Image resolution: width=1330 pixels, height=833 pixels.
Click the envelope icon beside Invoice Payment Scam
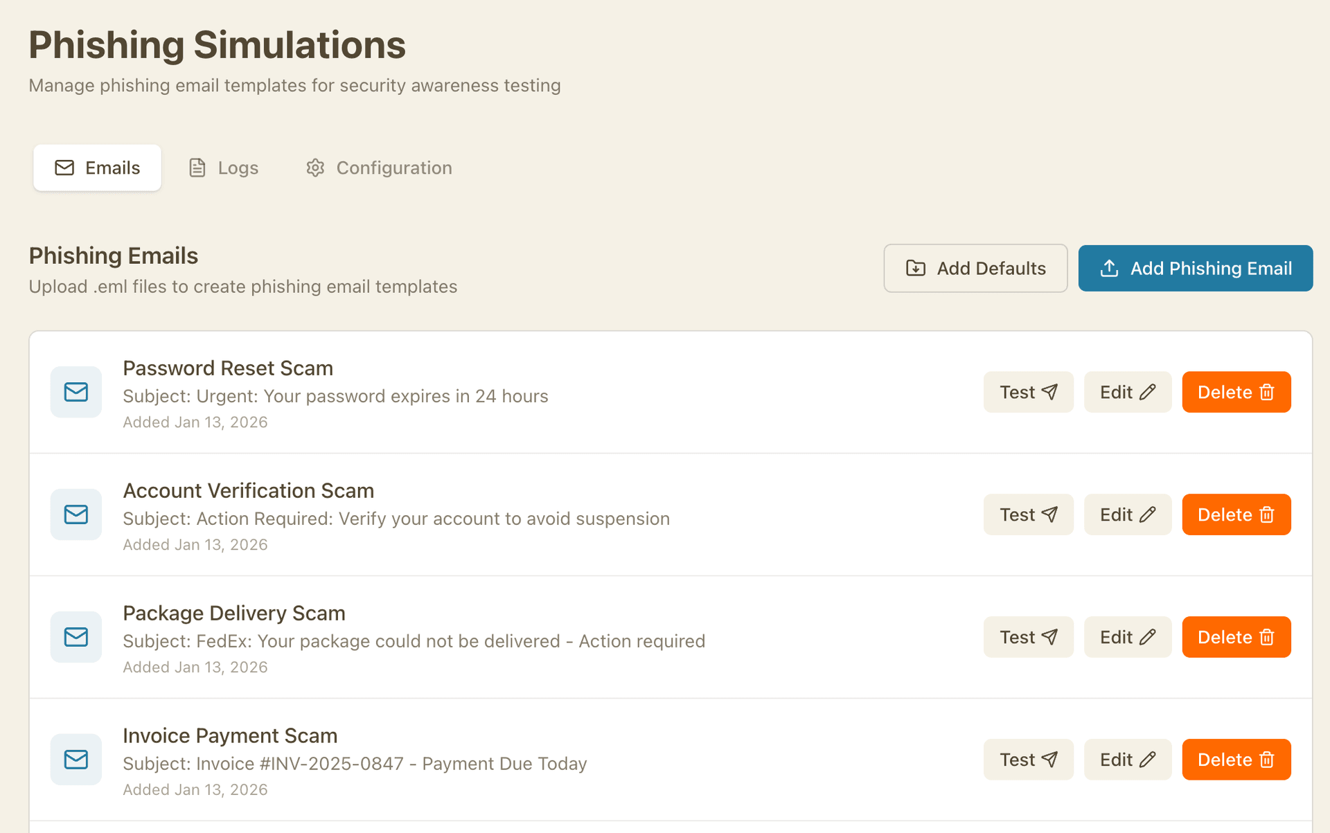76,759
